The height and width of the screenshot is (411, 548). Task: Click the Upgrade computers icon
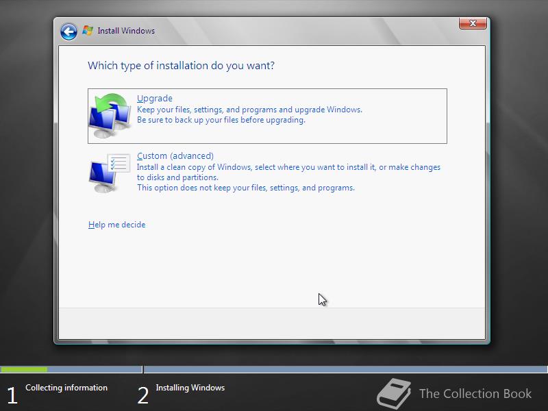coord(110,116)
